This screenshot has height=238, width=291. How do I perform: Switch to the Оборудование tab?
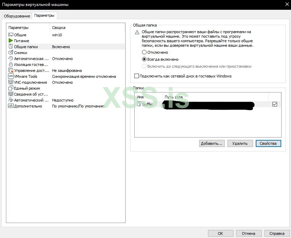tap(17, 16)
